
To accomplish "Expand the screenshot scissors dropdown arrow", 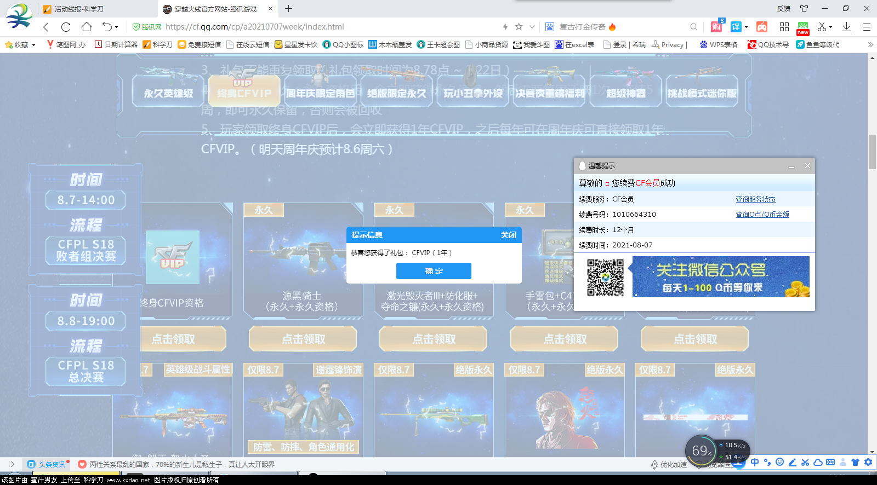I will tap(831, 27).
